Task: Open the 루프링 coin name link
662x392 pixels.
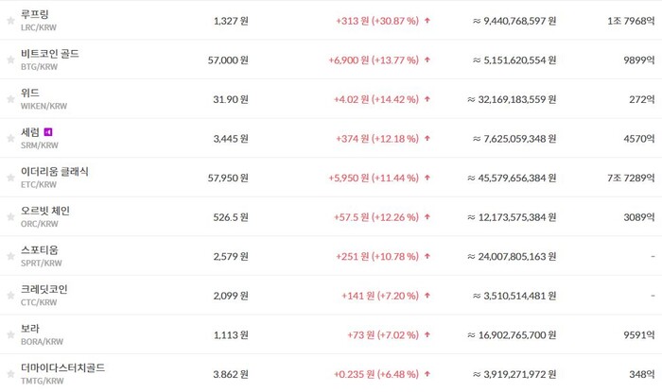Action: click(35, 14)
